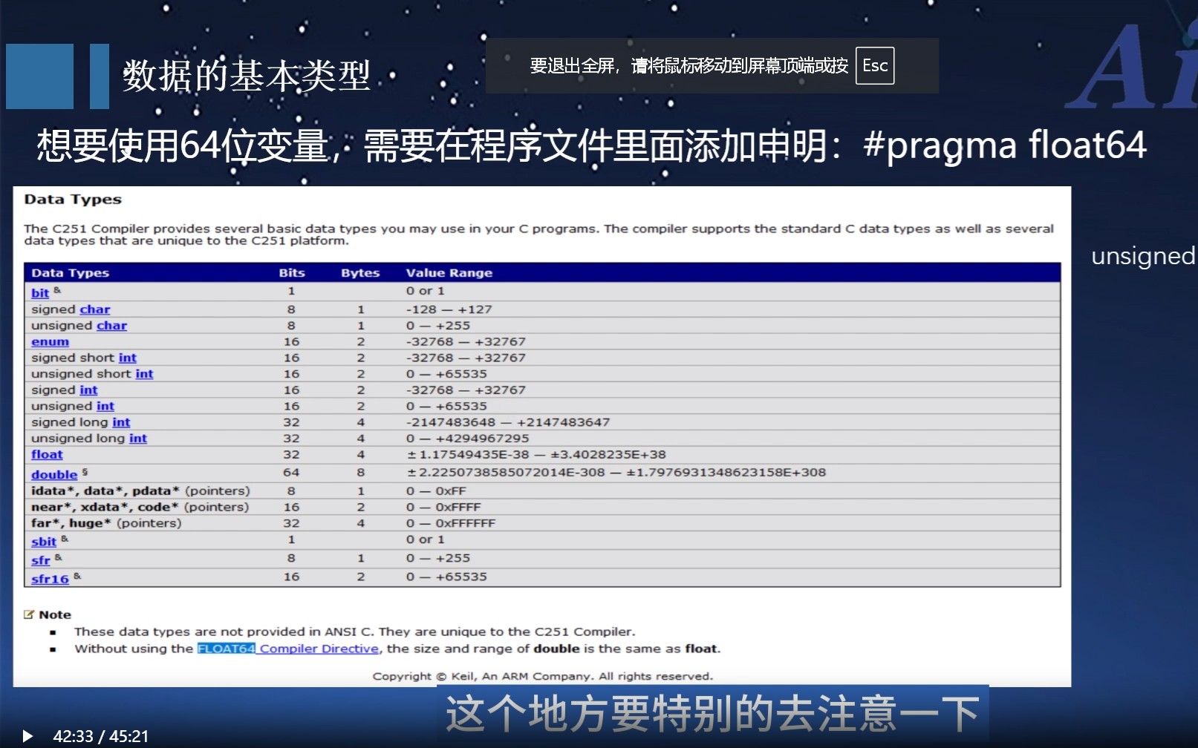1198x748 pixels.
Task: Open the sbit data type link
Action: pos(44,542)
